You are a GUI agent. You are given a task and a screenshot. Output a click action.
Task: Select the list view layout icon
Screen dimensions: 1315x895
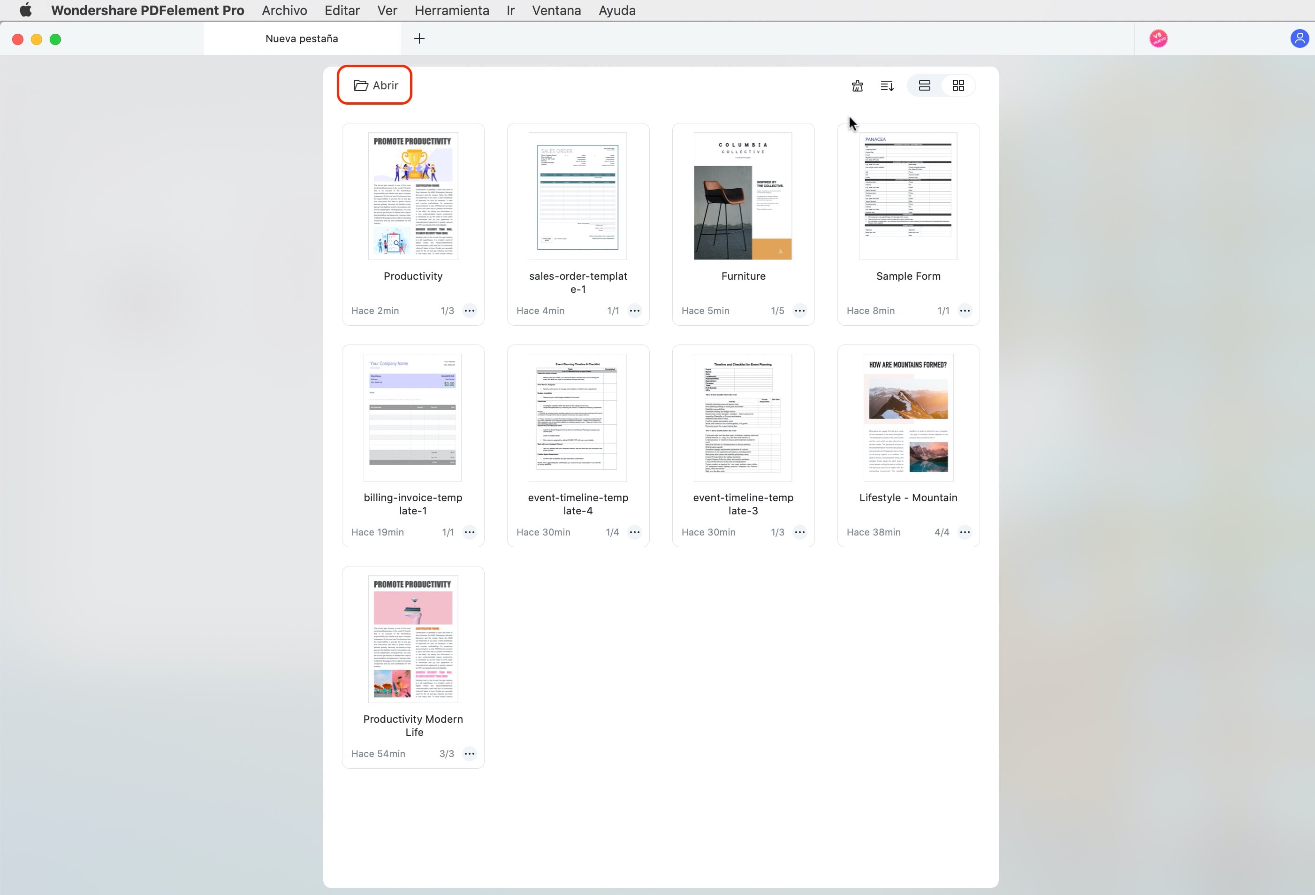pos(924,85)
